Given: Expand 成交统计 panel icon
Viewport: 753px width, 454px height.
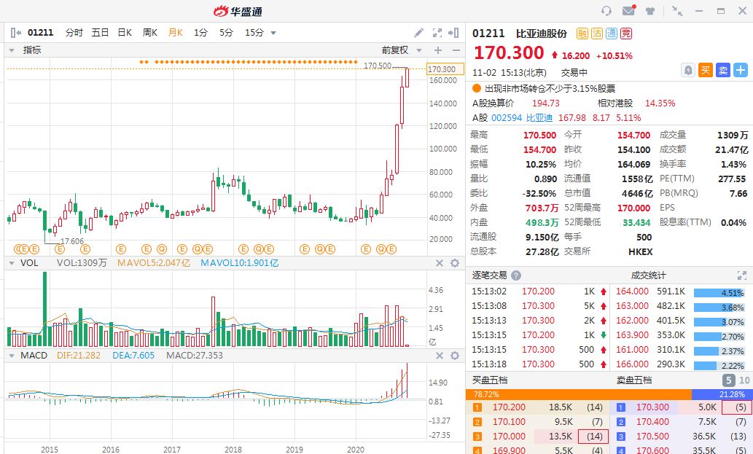Looking at the screenshot, I should pos(742,275).
